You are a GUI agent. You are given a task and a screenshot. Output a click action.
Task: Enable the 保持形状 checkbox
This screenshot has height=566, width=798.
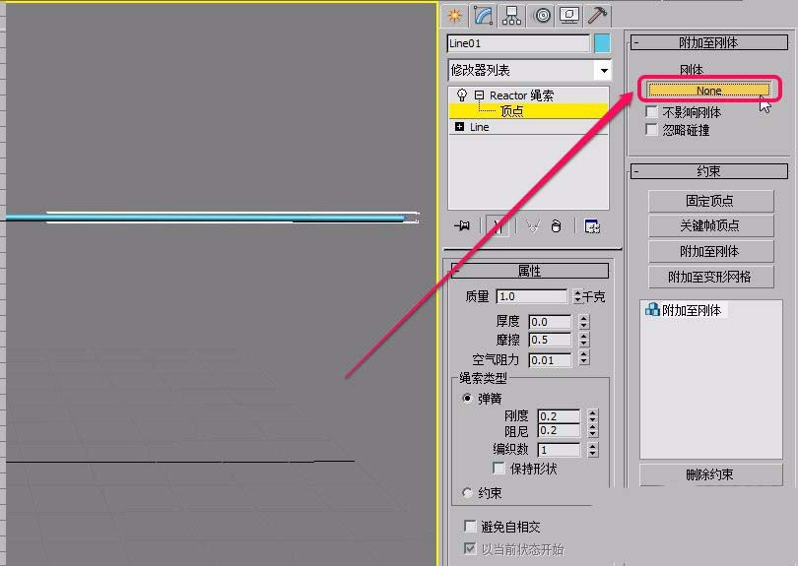(499, 468)
